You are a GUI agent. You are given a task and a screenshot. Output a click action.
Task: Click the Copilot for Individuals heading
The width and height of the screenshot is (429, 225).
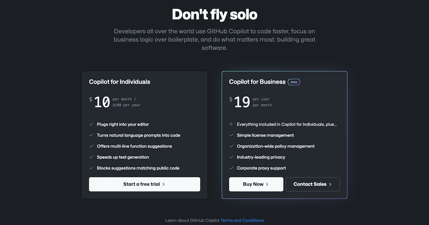(120, 82)
